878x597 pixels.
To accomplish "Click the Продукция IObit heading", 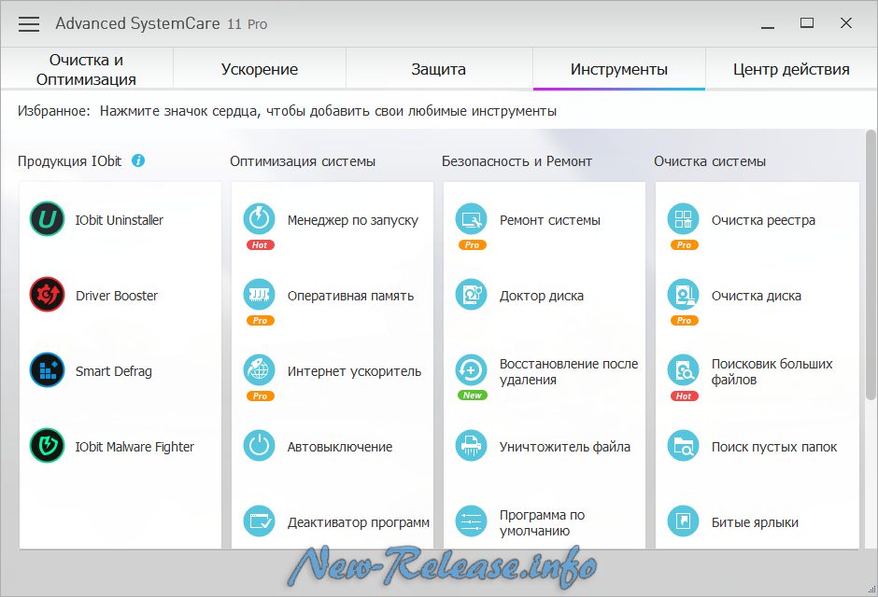I will [x=69, y=161].
